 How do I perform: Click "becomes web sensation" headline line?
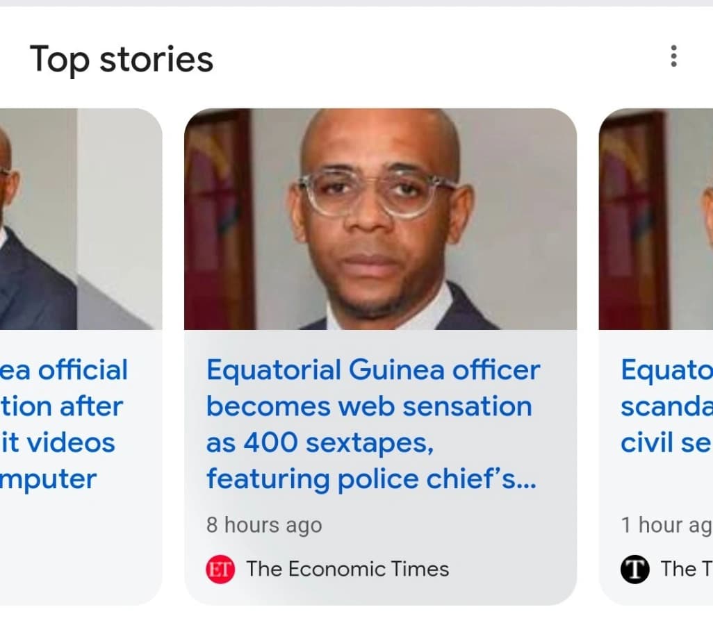(x=368, y=406)
